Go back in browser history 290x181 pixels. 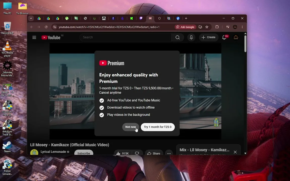coord(32,27)
